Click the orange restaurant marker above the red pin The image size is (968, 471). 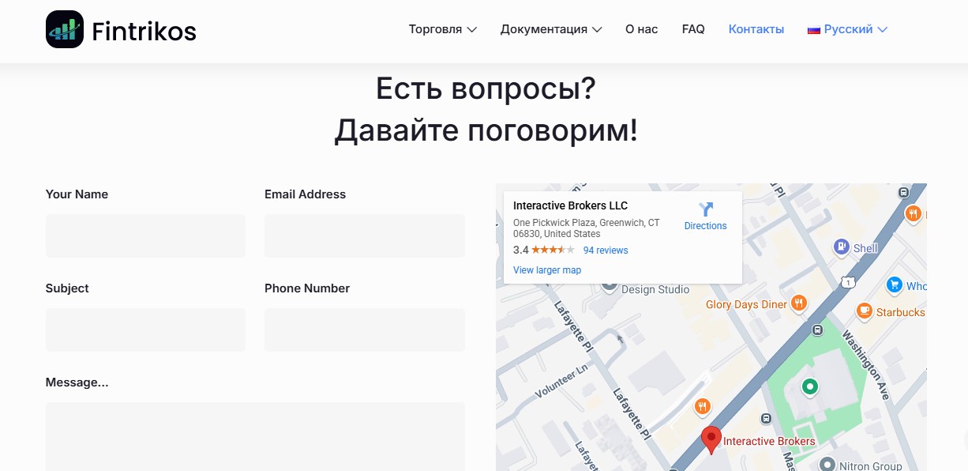702,407
